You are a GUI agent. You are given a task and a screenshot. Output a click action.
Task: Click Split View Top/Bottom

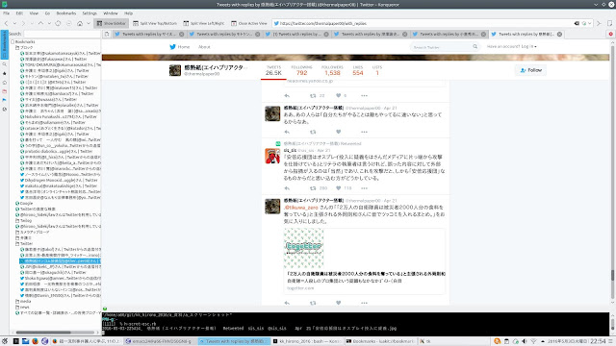click(155, 23)
